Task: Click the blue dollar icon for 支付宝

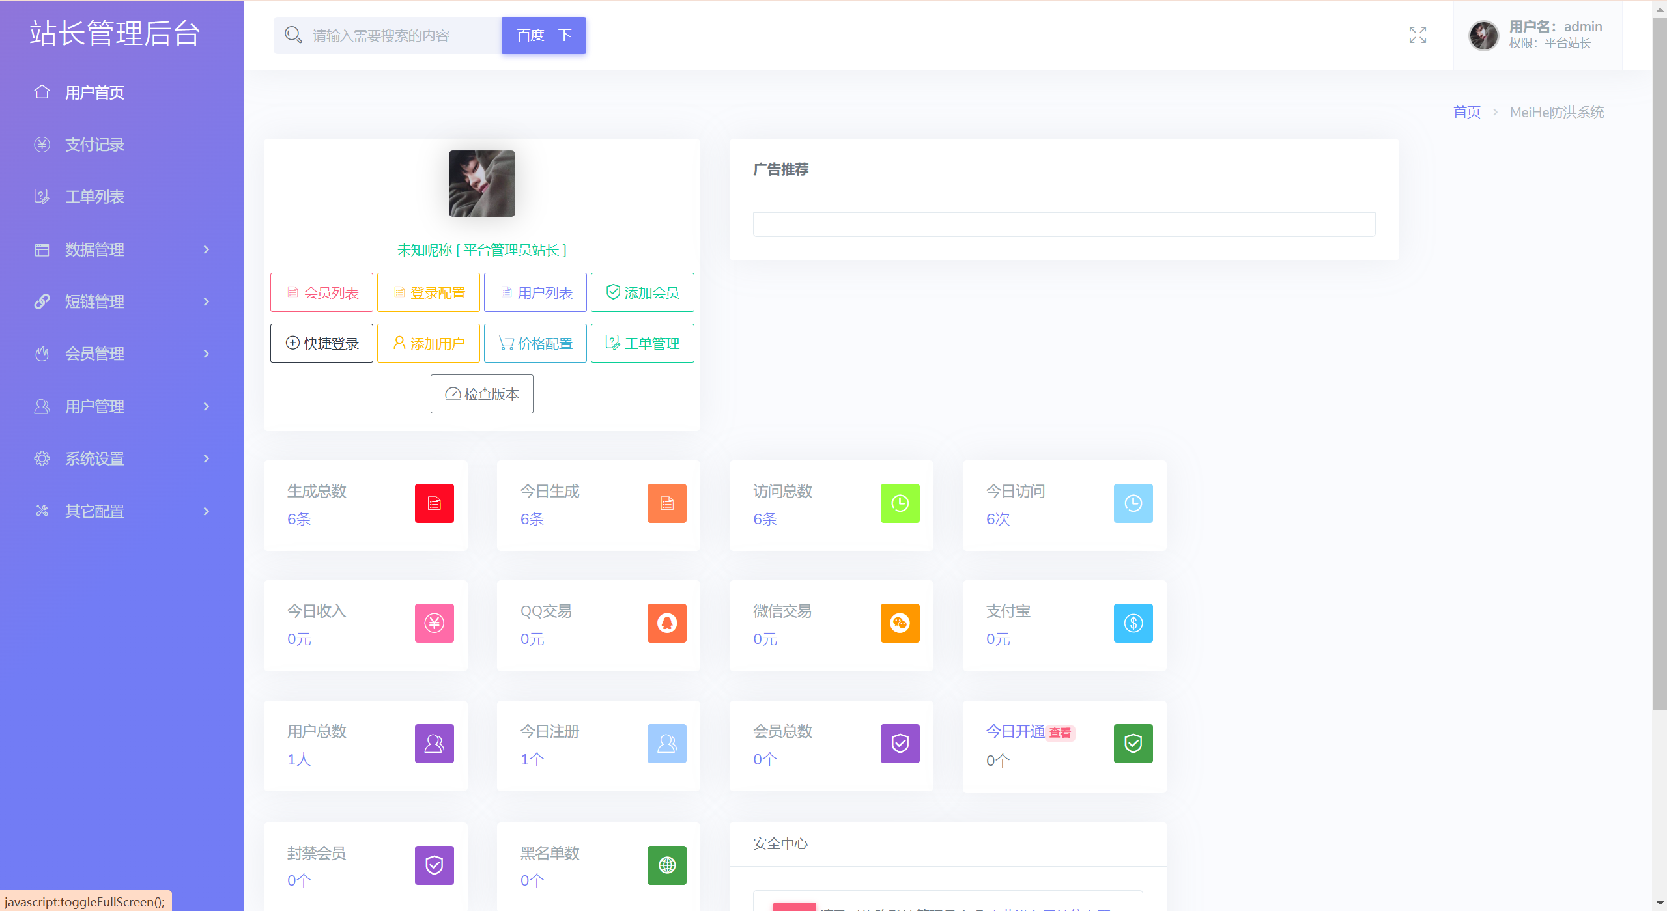Action: point(1133,623)
